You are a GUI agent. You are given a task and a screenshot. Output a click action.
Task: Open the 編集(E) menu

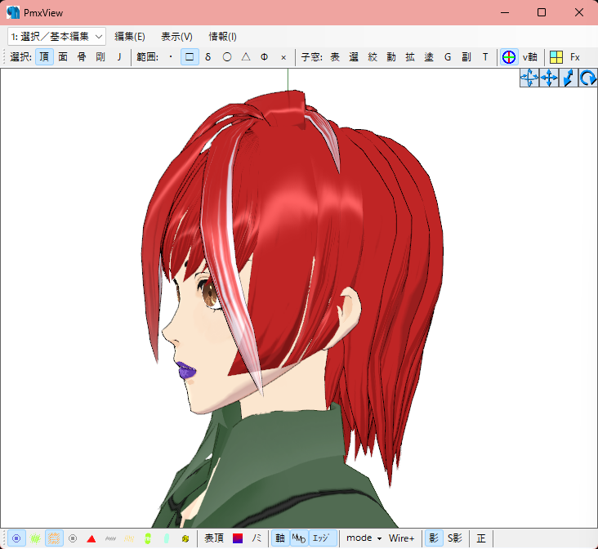click(129, 36)
